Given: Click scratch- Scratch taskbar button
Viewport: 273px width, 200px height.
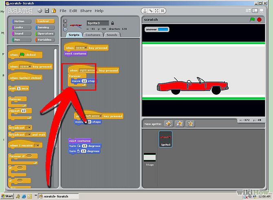Looking at the screenshot, I should (59, 196).
